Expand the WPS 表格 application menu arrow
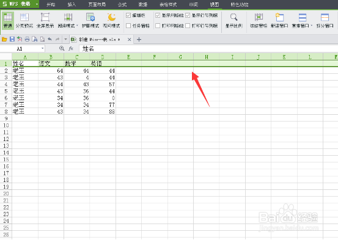This screenshot has width=338, height=240. point(37,4)
